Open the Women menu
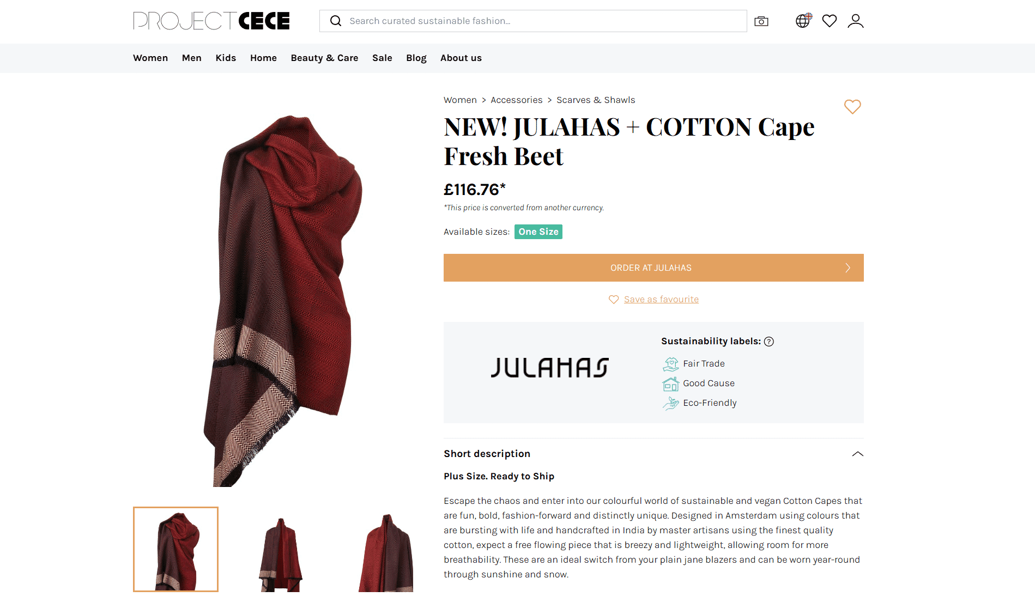Image resolution: width=1035 pixels, height=603 pixels. click(x=150, y=58)
